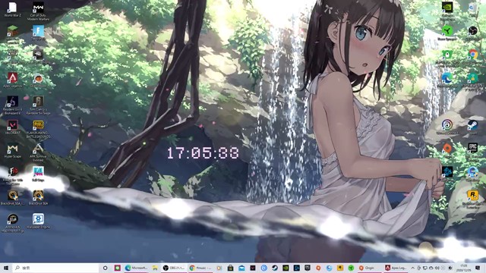486x273 pixels.
Task: Expand the system tray hidden icons chevron
Action: click(412, 268)
